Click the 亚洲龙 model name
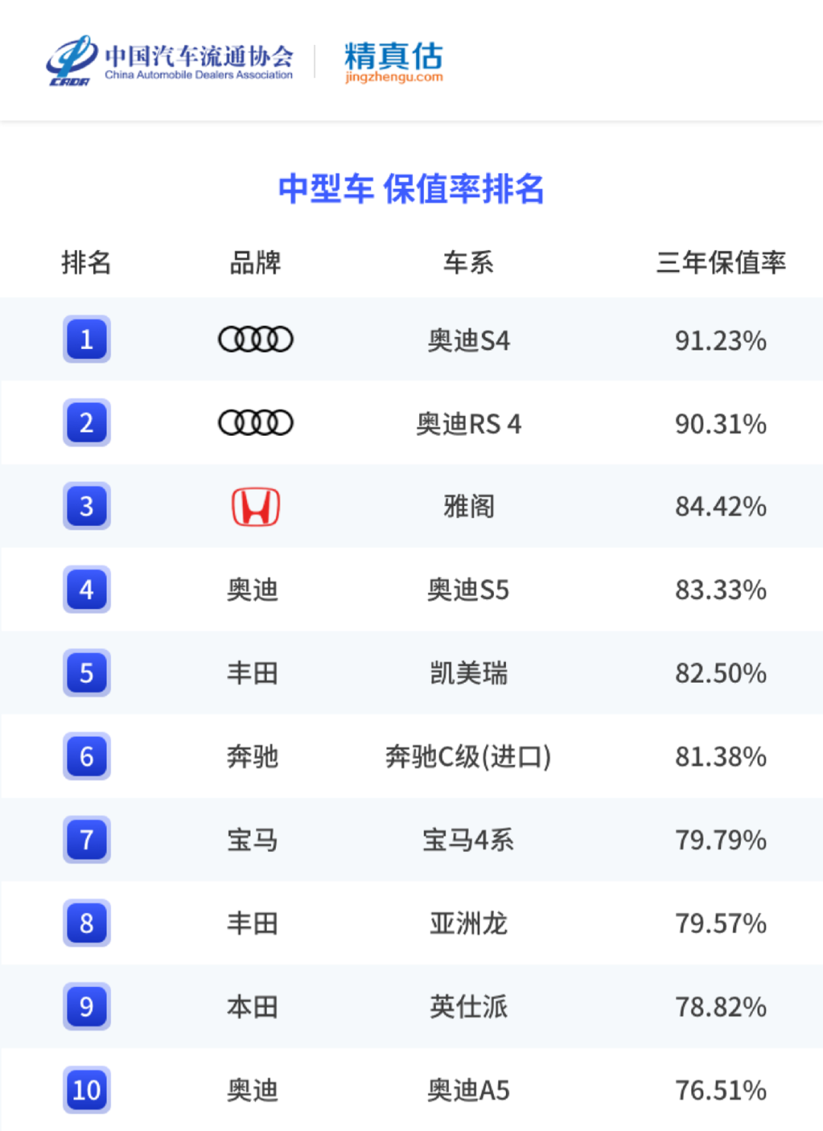Screen dimensions: 823x1131 point(468,924)
